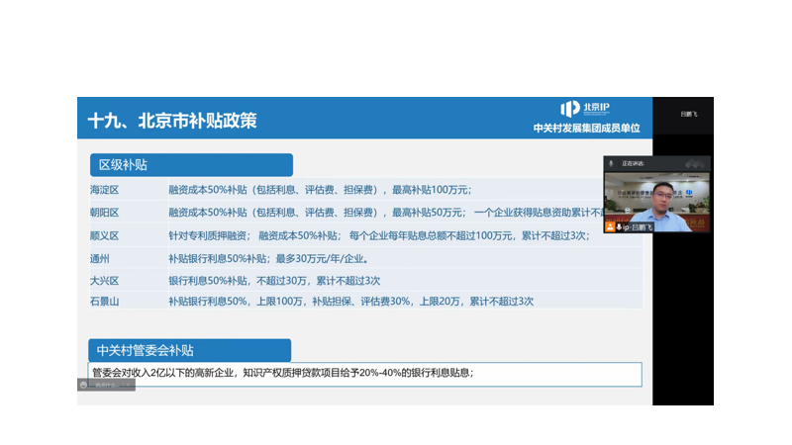Click the 北京IP logo in slide header

tap(585, 108)
